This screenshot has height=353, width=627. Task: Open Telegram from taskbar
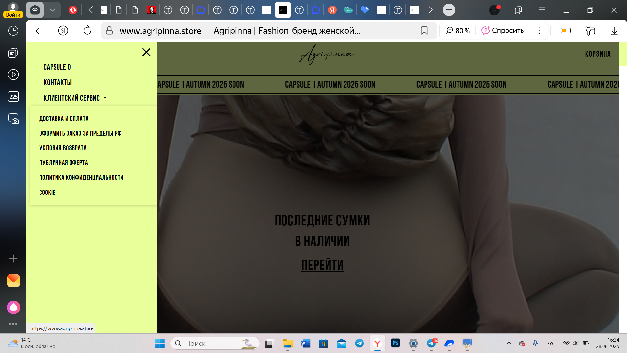coord(359,344)
